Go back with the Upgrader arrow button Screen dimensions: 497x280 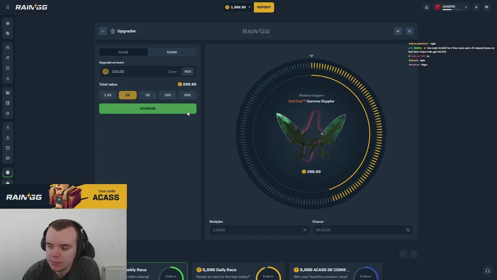pyautogui.click(x=103, y=31)
